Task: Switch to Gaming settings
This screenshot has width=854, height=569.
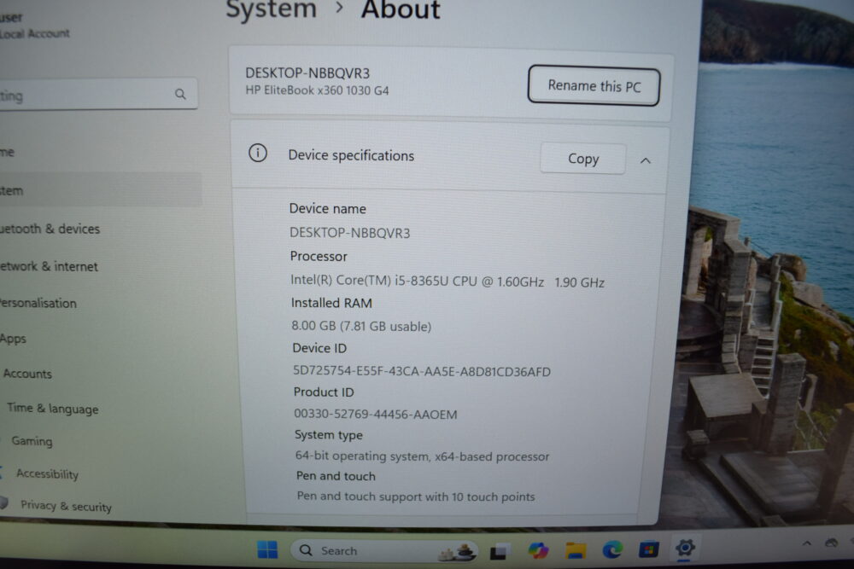Action: 32,441
